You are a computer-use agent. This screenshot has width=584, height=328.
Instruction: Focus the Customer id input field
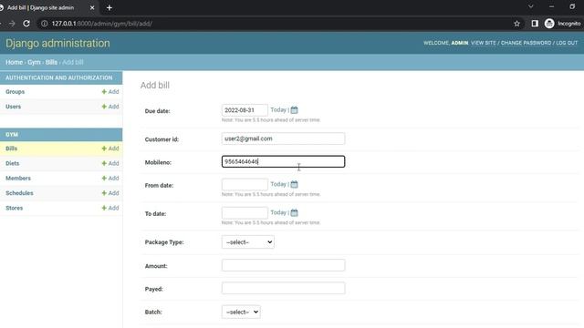point(283,138)
